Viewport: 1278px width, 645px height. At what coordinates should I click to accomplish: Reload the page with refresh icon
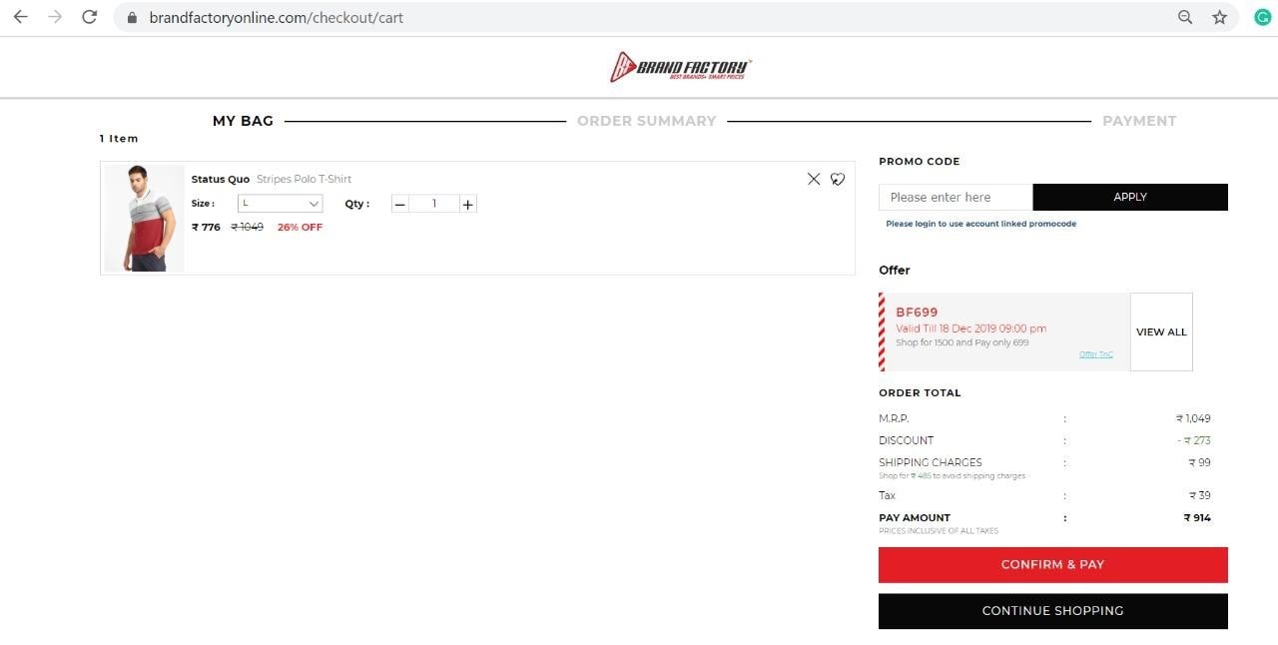point(90,17)
